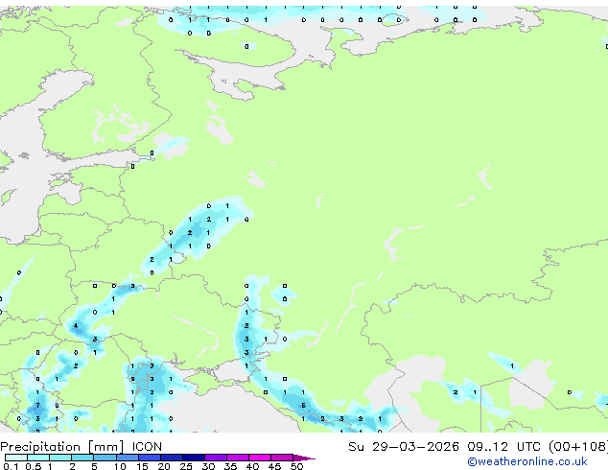This screenshot has width=608, height=470.
Task: Select the 2–5 mm legend color box
Action: coord(82,458)
